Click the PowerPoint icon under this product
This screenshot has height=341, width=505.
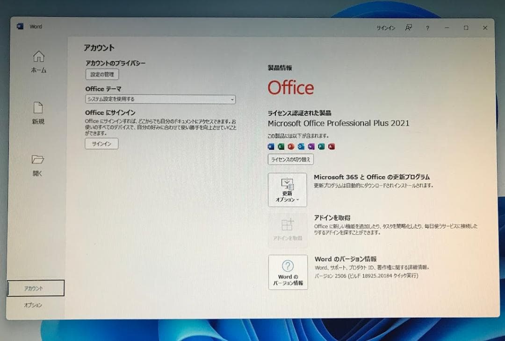(x=291, y=146)
